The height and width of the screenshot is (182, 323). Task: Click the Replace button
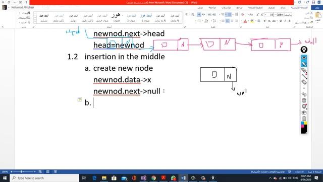(x=24, y=18)
